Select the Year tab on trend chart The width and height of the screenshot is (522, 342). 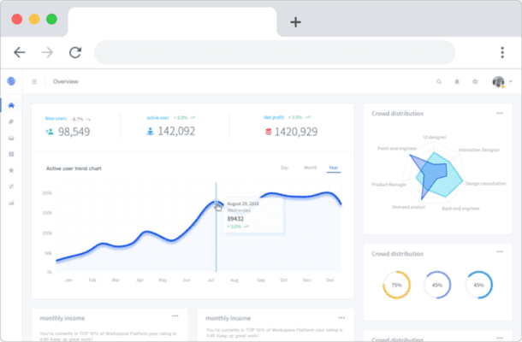pyautogui.click(x=333, y=168)
